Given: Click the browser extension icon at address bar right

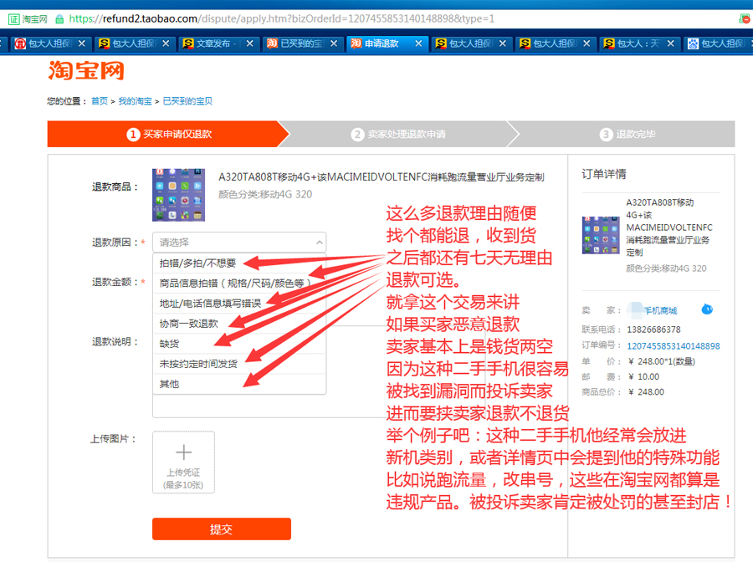Looking at the screenshot, I should click(744, 18).
